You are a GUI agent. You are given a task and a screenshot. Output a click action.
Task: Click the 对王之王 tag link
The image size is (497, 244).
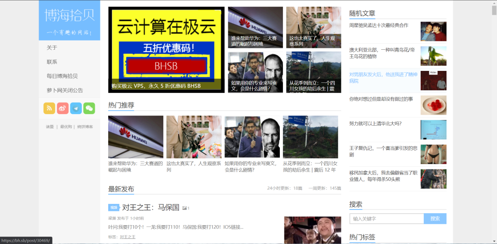point(127,237)
